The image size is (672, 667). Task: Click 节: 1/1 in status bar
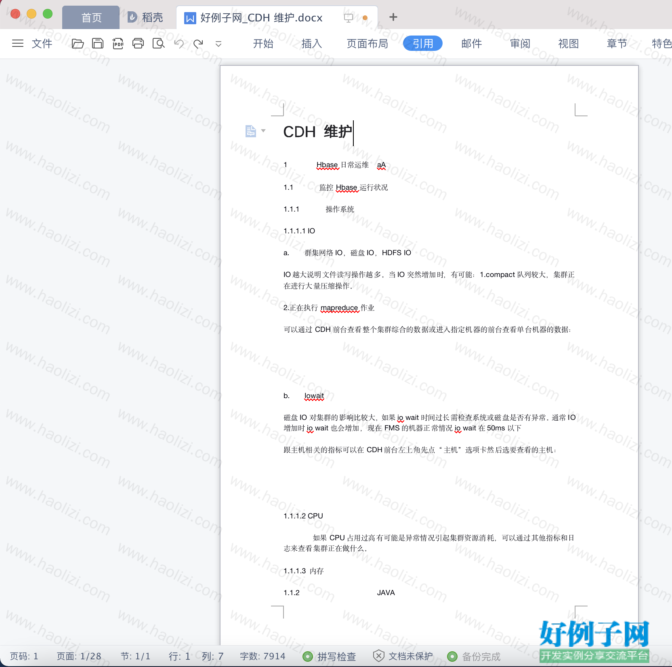(136, 656)
